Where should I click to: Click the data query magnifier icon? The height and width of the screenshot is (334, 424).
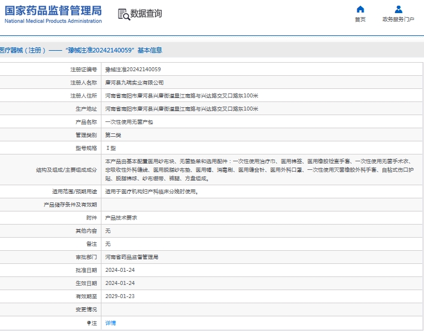coord(123,14)
